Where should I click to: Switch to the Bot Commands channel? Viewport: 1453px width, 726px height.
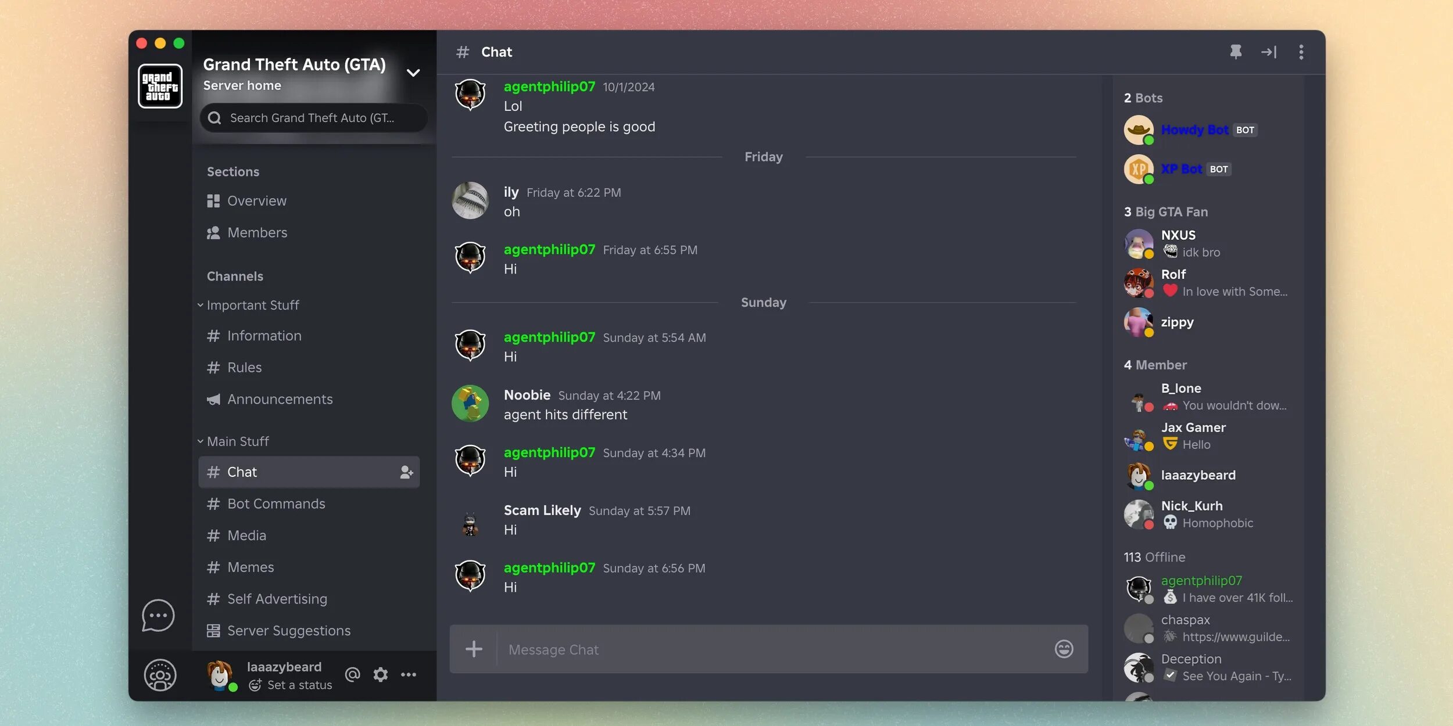pyautogui.click(x=276, y=504)
